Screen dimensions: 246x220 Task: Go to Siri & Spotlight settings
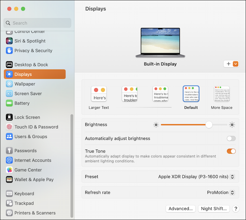click(x=30, y=41)
